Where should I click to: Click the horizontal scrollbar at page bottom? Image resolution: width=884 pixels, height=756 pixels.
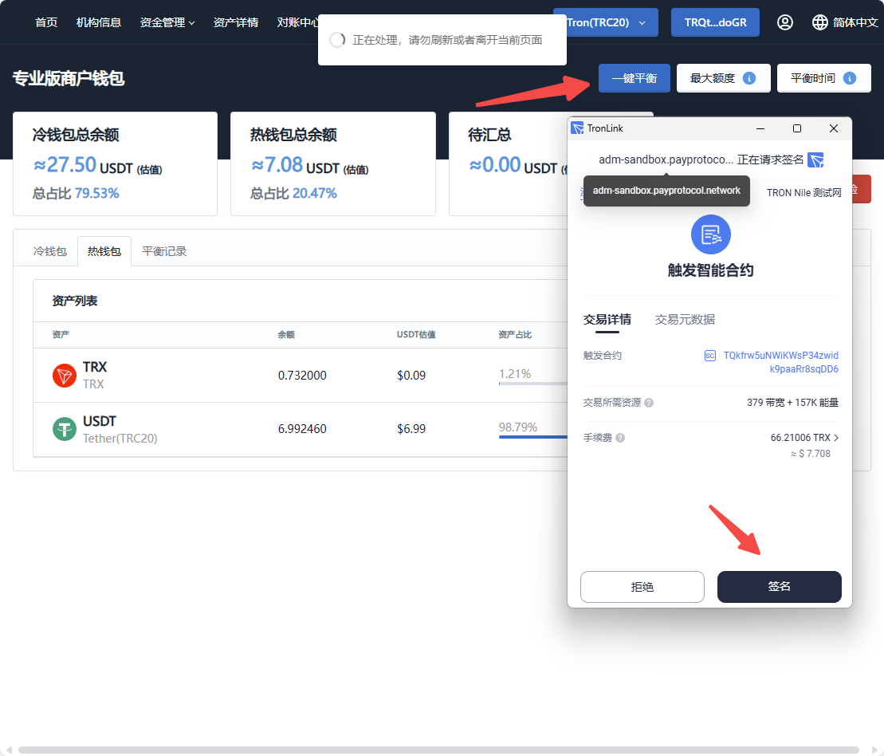(438, 750)
